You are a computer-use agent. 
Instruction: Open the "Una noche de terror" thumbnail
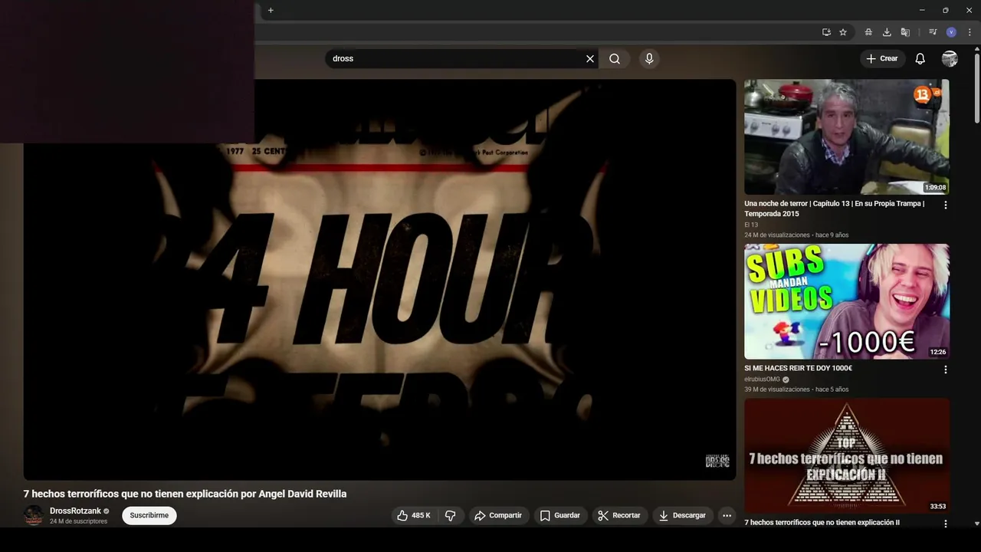pyautogui.click(x=847, y=137)
